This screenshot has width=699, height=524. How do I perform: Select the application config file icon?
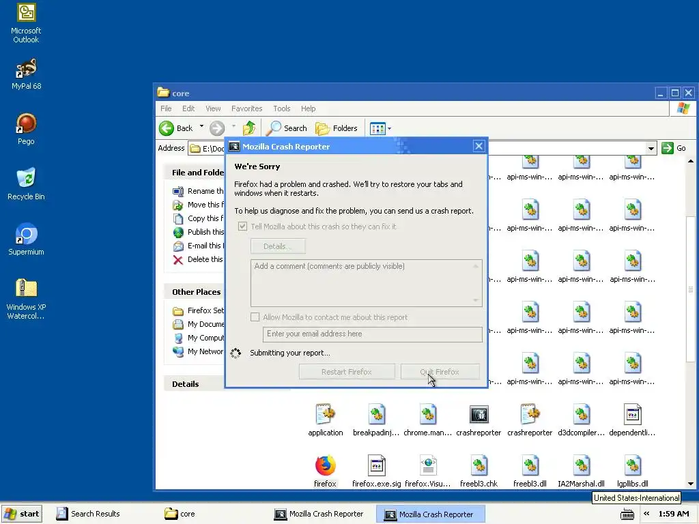[x=325, y=420]
